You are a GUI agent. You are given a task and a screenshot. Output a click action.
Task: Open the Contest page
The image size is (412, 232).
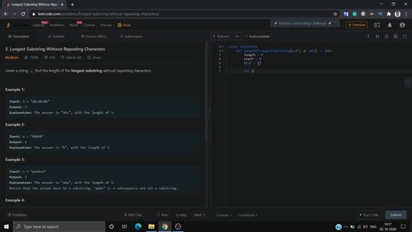click(89, 25)
